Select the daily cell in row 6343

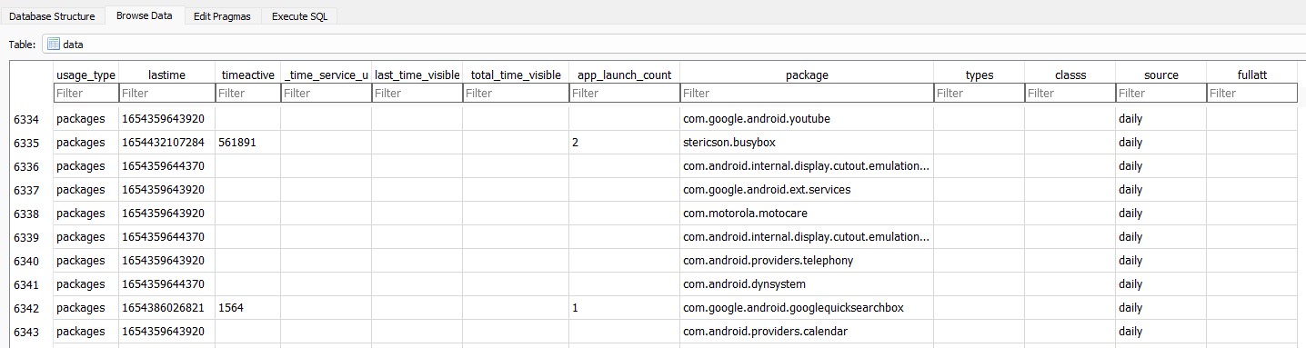1160,332
